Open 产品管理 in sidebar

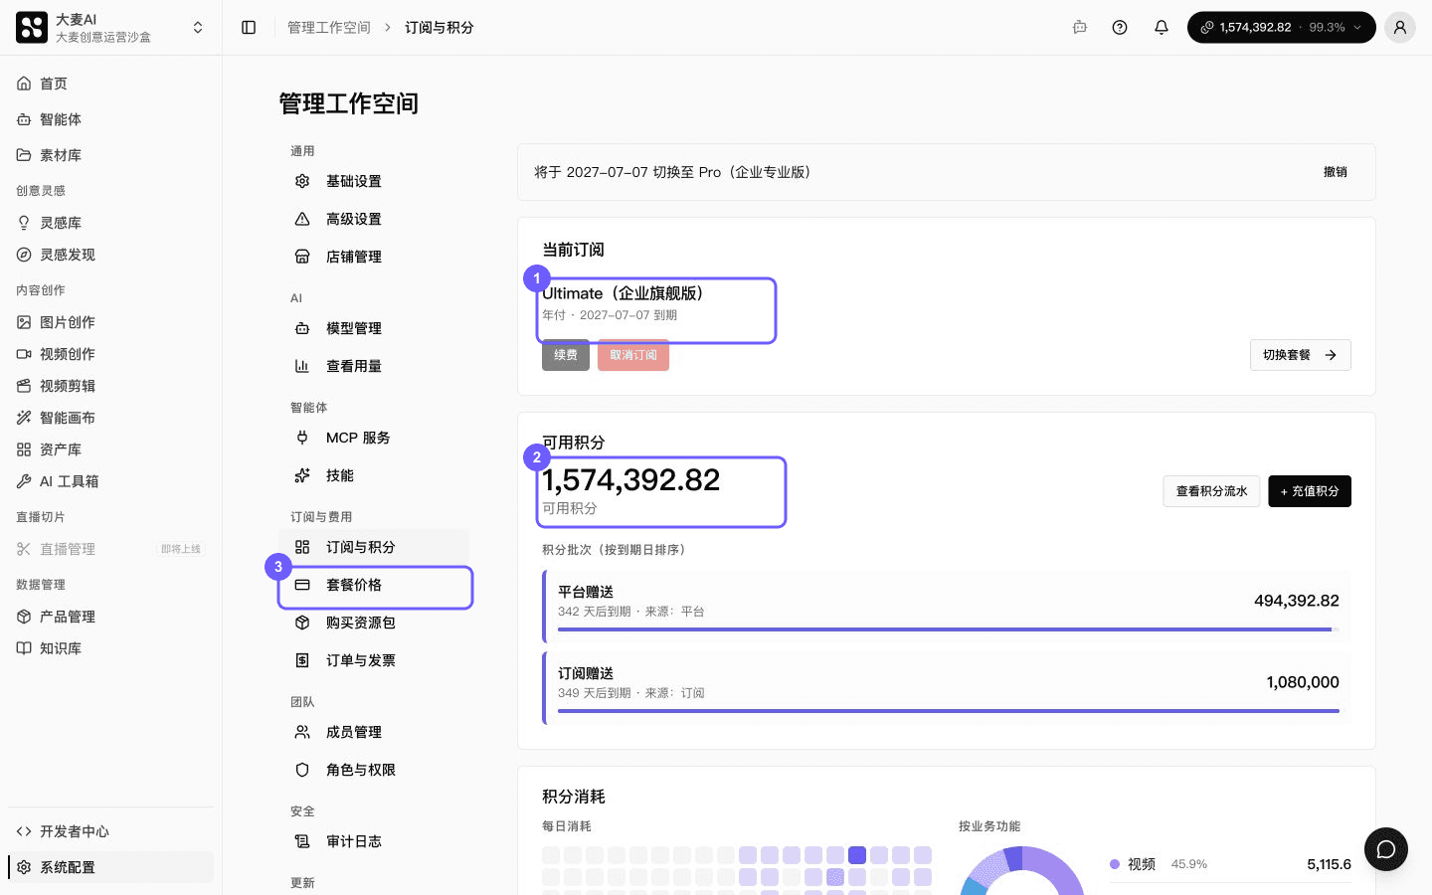click(x=110, y=617)
